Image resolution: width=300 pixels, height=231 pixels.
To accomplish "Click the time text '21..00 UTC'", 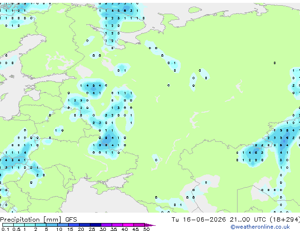I will click(x=248, y=220).
